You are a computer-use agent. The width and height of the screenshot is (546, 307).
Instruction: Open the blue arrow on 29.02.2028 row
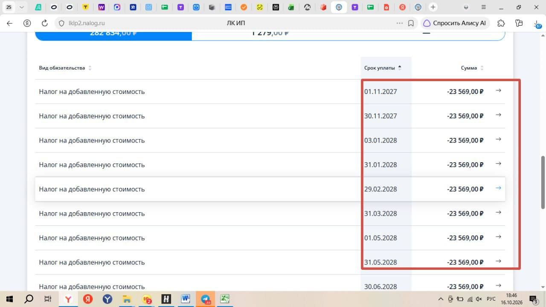click(498, 188)
